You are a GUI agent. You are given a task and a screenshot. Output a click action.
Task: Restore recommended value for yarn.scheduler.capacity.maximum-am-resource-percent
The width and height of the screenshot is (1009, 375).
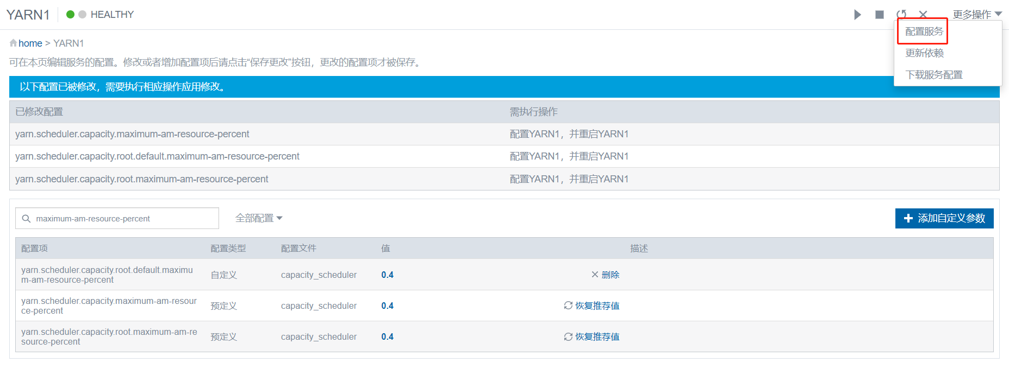pyautogui.click(x=591, y=306)
